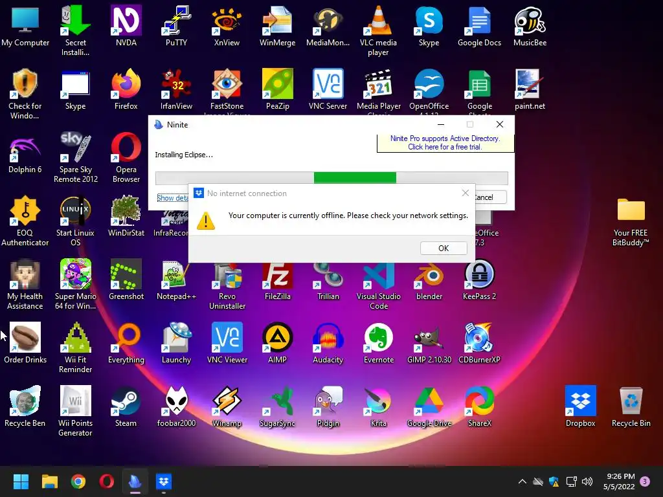663x497 pixels.
Task: Select the Super Mario 64 desktop icon
Action: tap(75, 285)
